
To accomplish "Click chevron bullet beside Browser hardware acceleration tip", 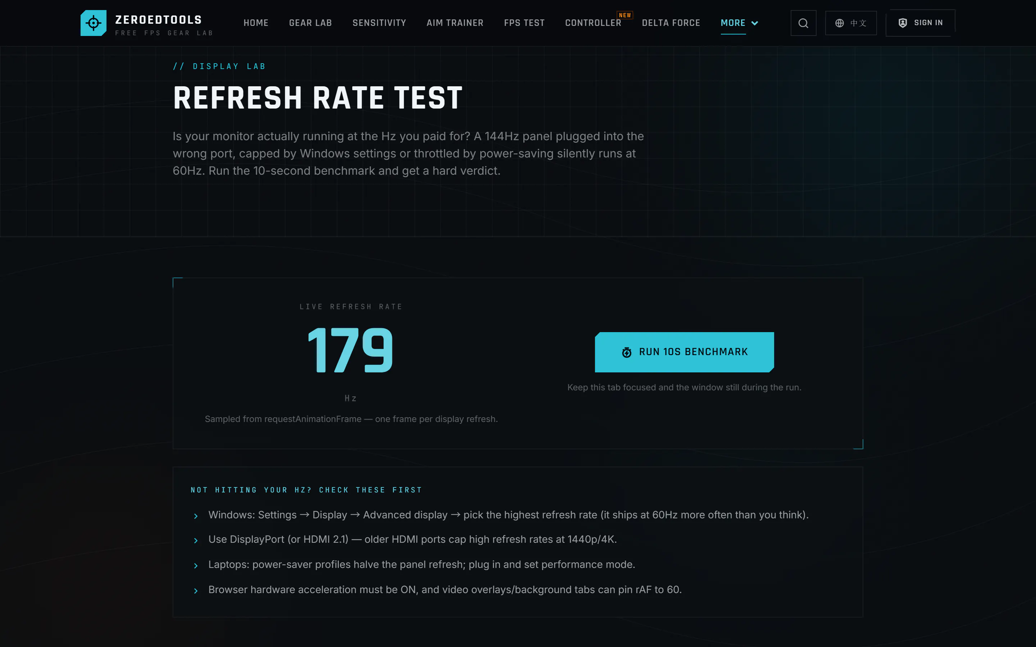I will (196, 591).
